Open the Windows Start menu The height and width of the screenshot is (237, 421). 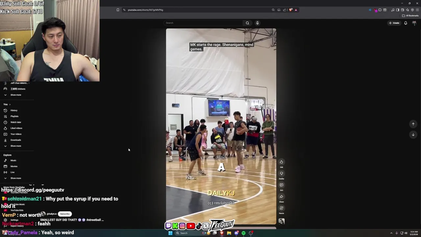pyautogui.click(x=170, y=233)
